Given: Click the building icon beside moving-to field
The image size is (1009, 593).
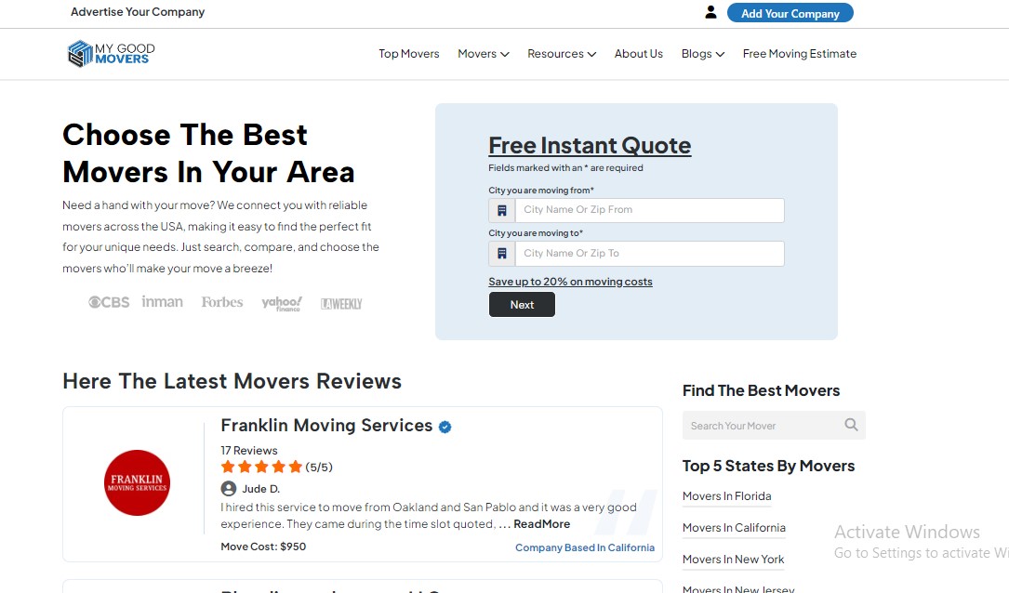Looking at the screenshot, I should tap(502, 254).
